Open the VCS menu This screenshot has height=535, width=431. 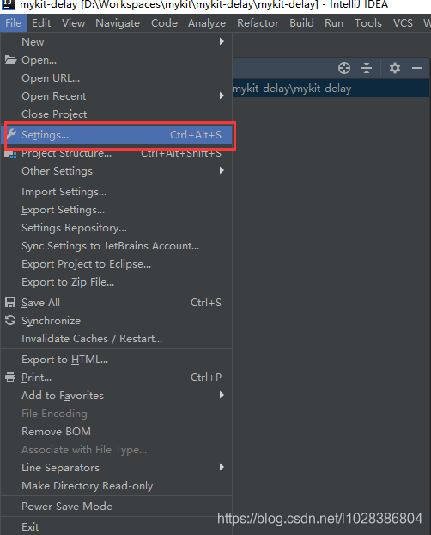tap(403, 23)
